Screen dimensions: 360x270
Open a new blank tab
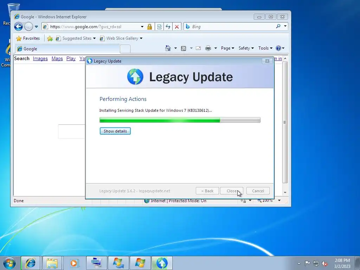coord(125,49)
